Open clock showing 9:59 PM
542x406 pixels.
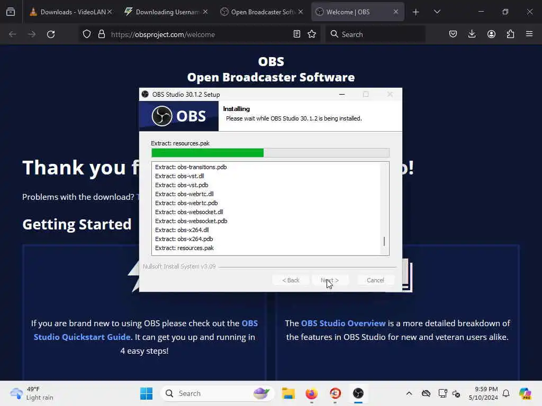(x=483, y=393)
